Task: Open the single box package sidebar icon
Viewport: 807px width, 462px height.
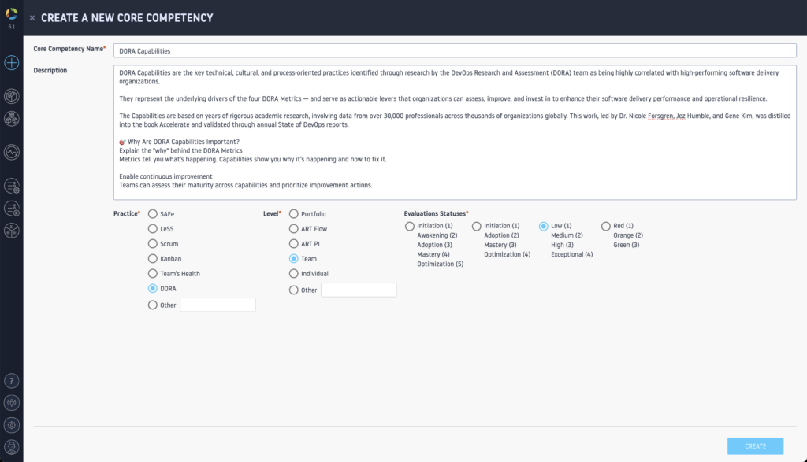Action: (x=11, y=96)
